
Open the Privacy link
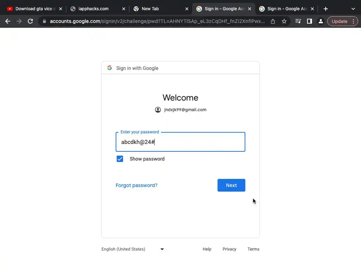(x=229, y=249)
